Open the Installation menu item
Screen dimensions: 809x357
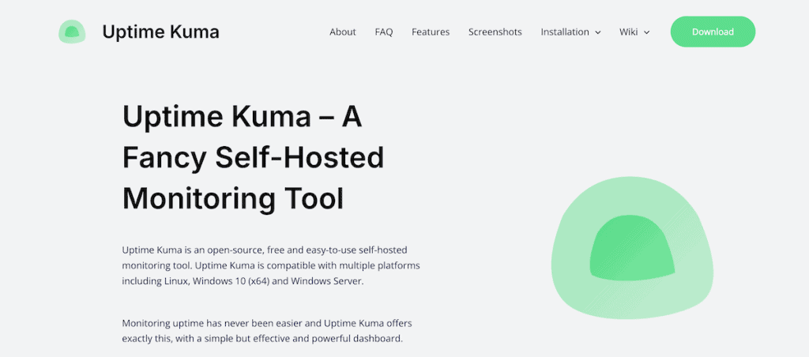click(564, 32)
